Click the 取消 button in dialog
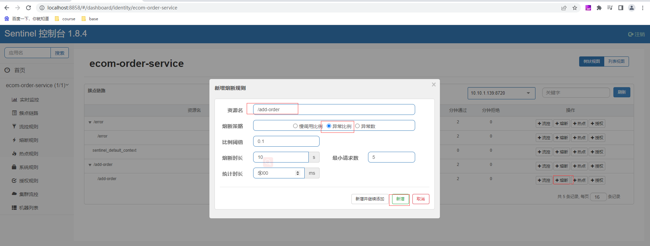 (x=421, y=199)
